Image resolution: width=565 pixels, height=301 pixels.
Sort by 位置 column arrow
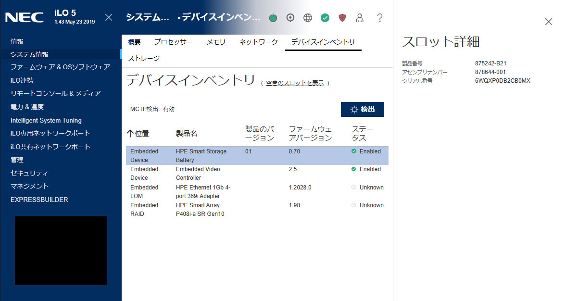130,133
